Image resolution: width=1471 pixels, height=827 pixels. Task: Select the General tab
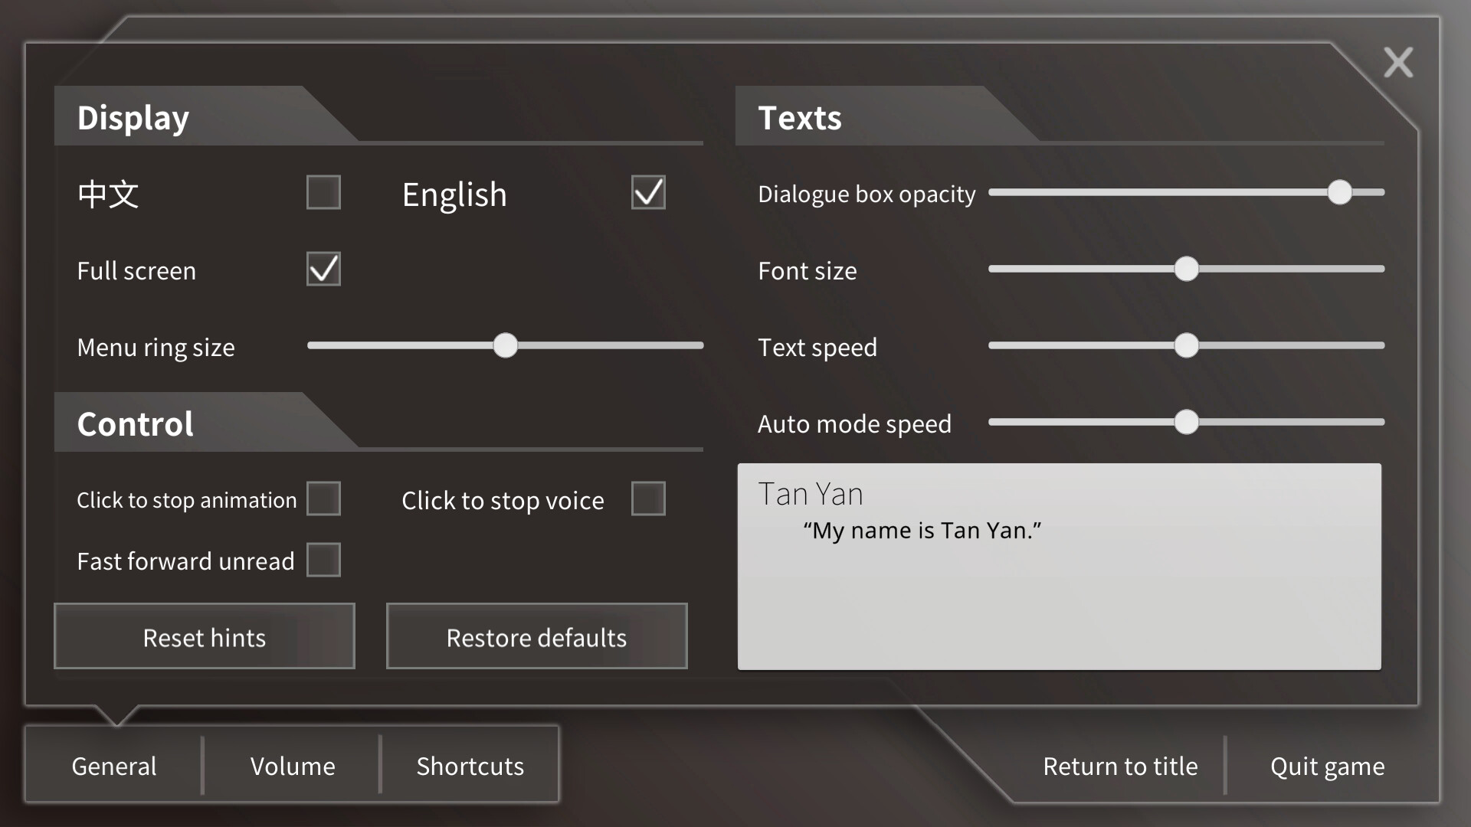[113, 765]
